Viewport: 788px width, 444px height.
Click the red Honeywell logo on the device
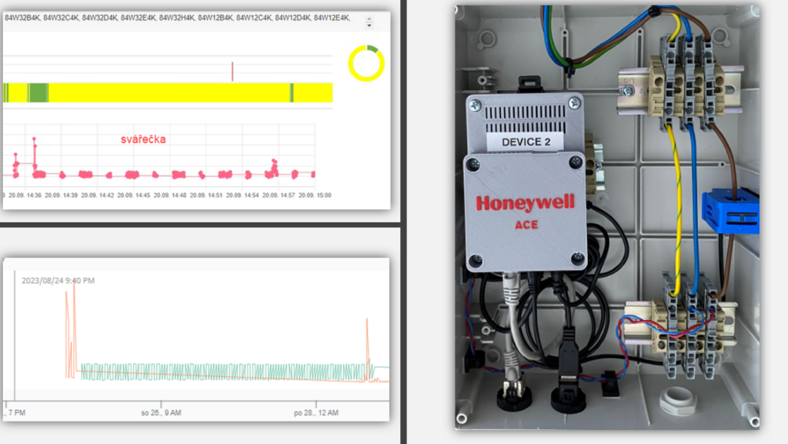(x=526, y=203)
